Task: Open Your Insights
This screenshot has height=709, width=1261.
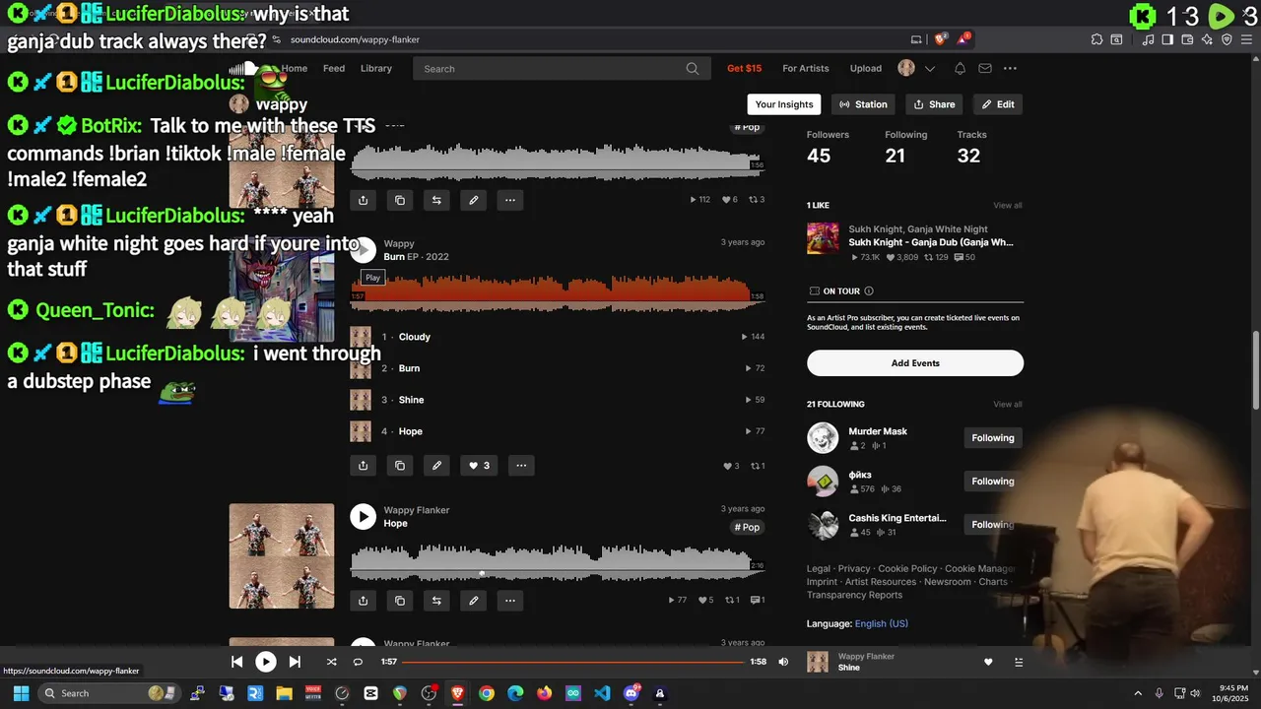Action: click(784, 104)
